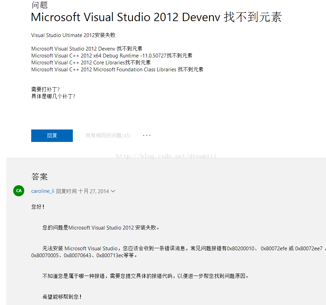Click the 答案 section heading
Viewport: 326px width, 305px height.
pos(40,177)
